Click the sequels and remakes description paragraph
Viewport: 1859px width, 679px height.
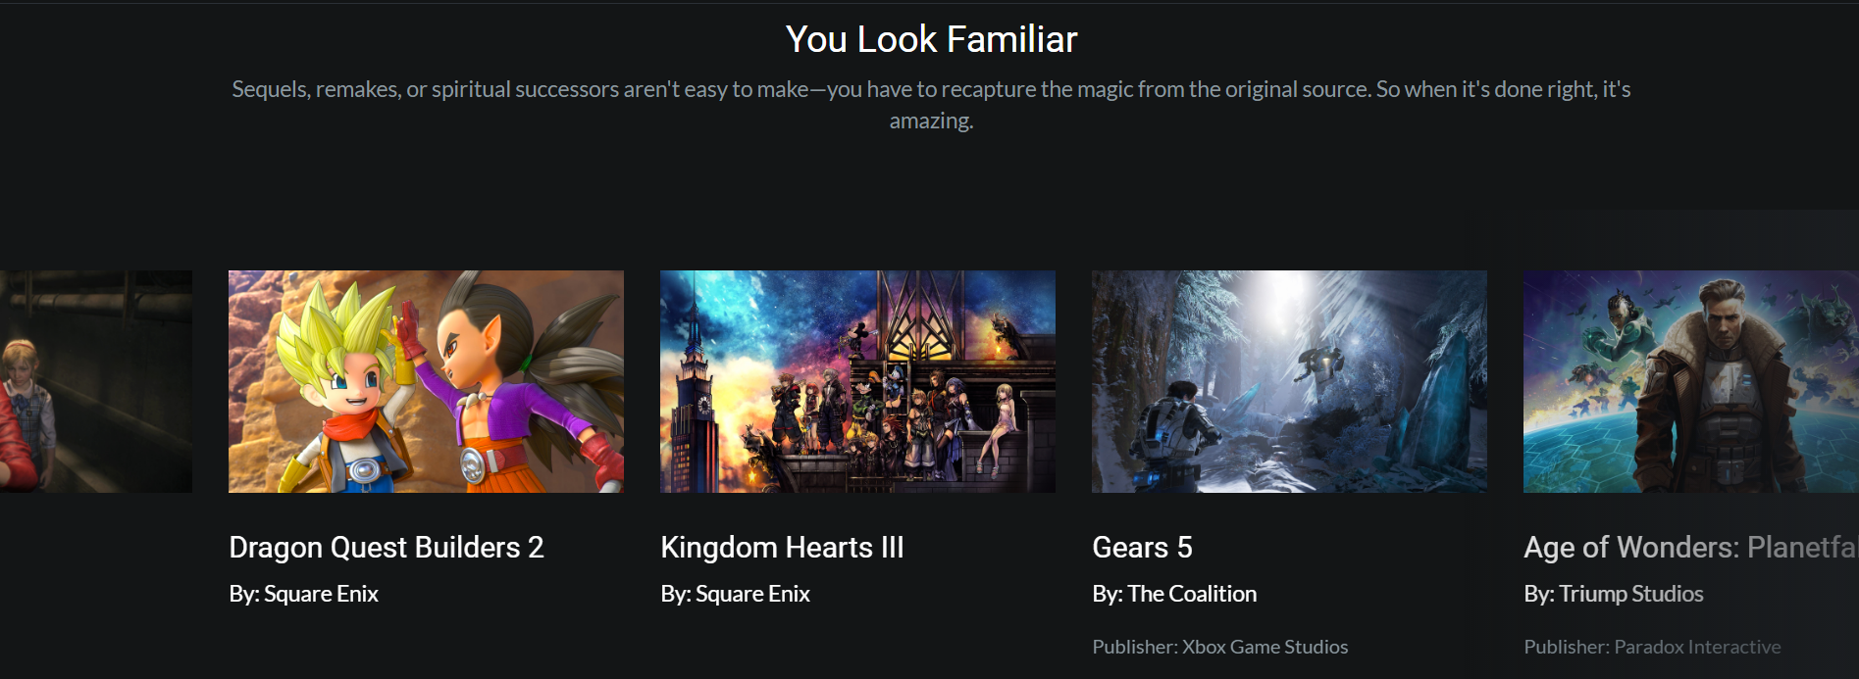point(931,105)
